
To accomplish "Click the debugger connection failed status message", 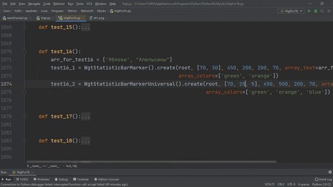I will [64, 184].
